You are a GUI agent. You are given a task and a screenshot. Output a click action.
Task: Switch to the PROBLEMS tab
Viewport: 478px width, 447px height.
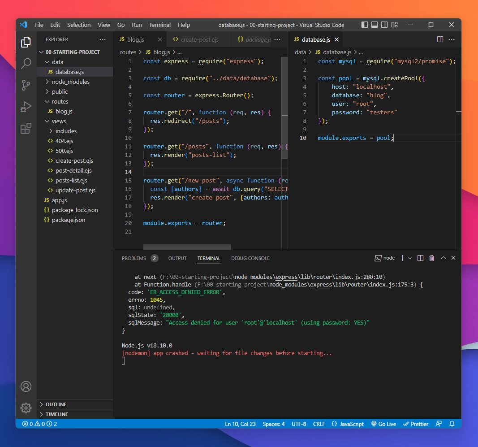click(x=140, y=258)
